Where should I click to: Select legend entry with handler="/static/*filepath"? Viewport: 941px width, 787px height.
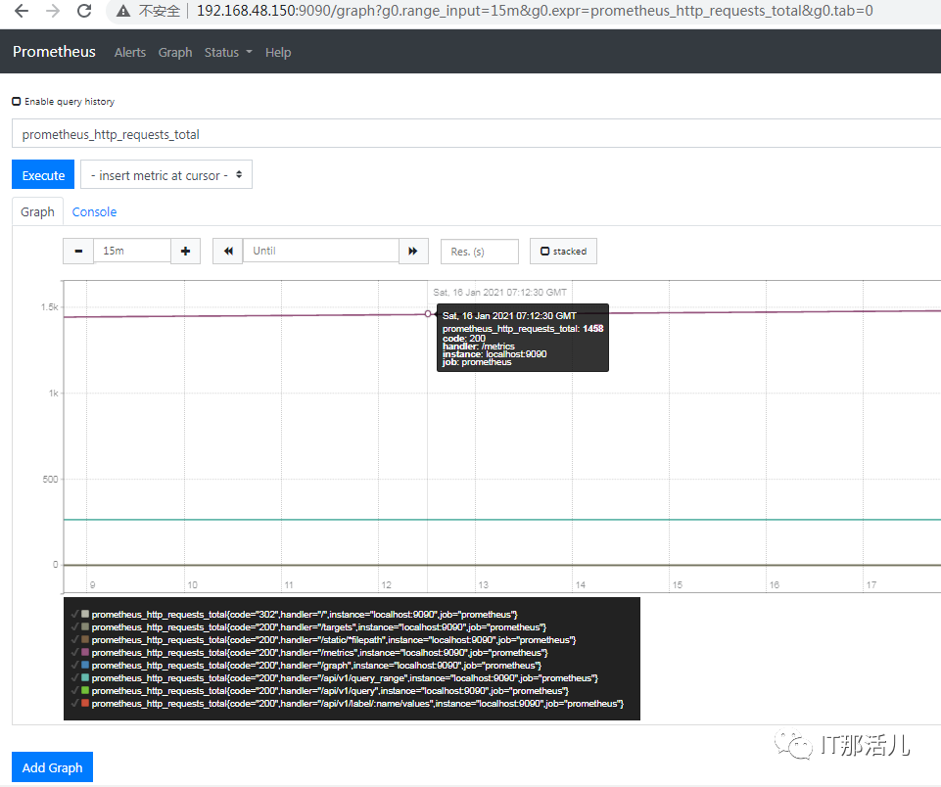[334, 639]
